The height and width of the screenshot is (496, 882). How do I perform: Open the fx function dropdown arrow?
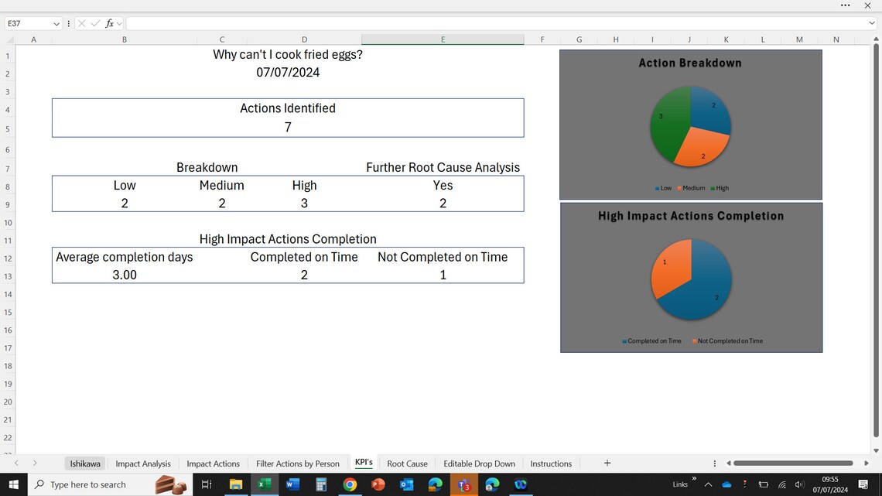tap(118, 23)
